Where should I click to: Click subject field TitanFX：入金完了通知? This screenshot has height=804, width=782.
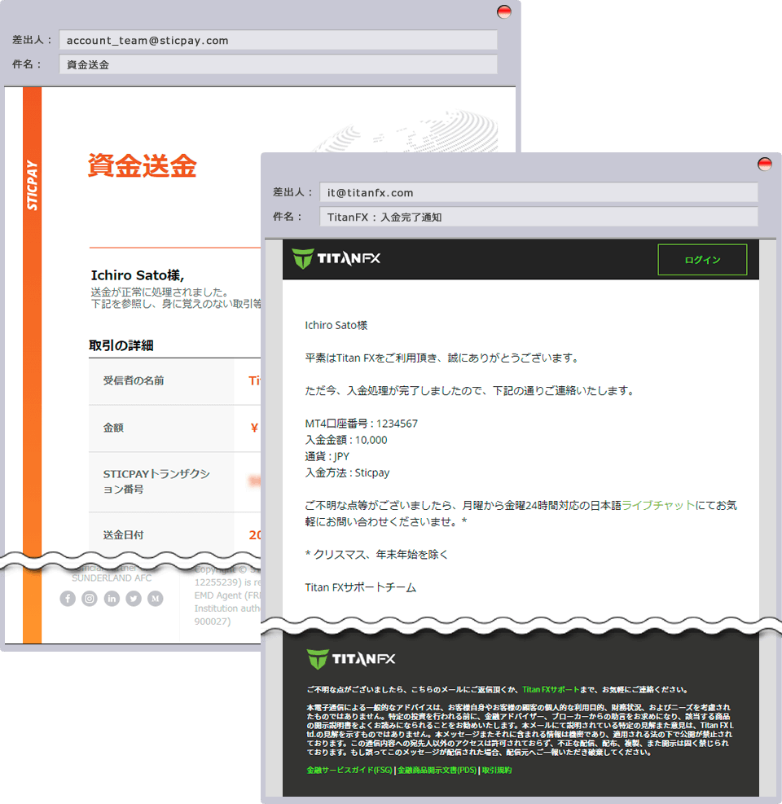(538, 217)
